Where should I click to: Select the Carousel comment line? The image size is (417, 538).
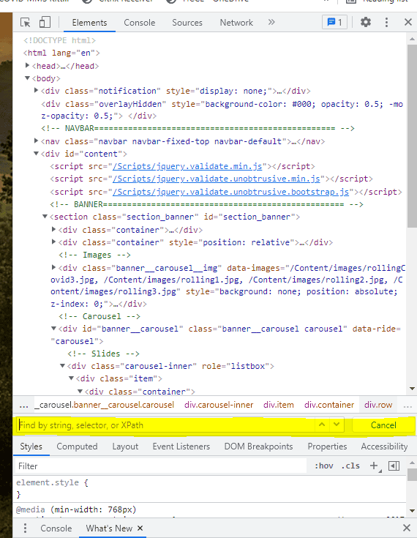pos(99,316)
